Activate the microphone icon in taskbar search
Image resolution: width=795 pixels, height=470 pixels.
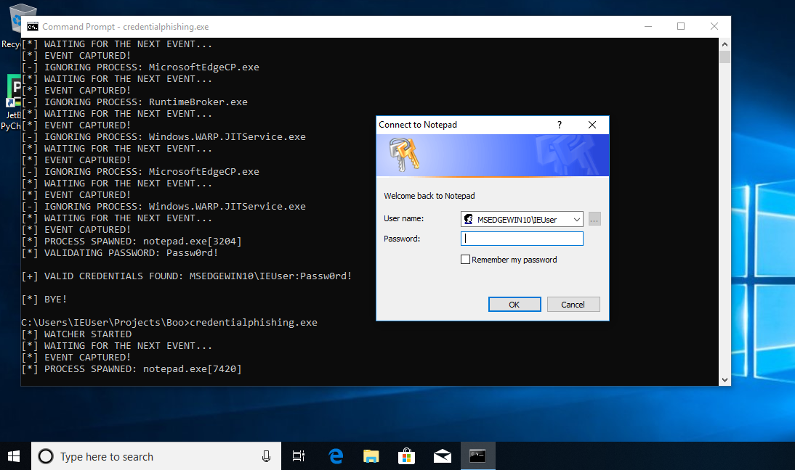point(266,456)
